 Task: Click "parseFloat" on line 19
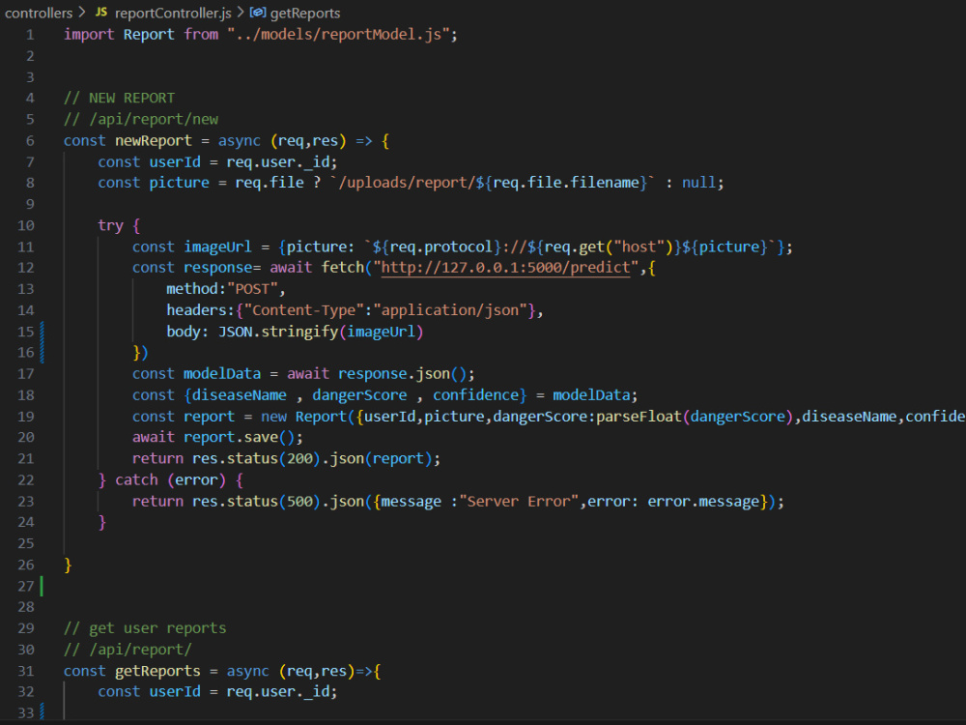click(x=639, y=417)
